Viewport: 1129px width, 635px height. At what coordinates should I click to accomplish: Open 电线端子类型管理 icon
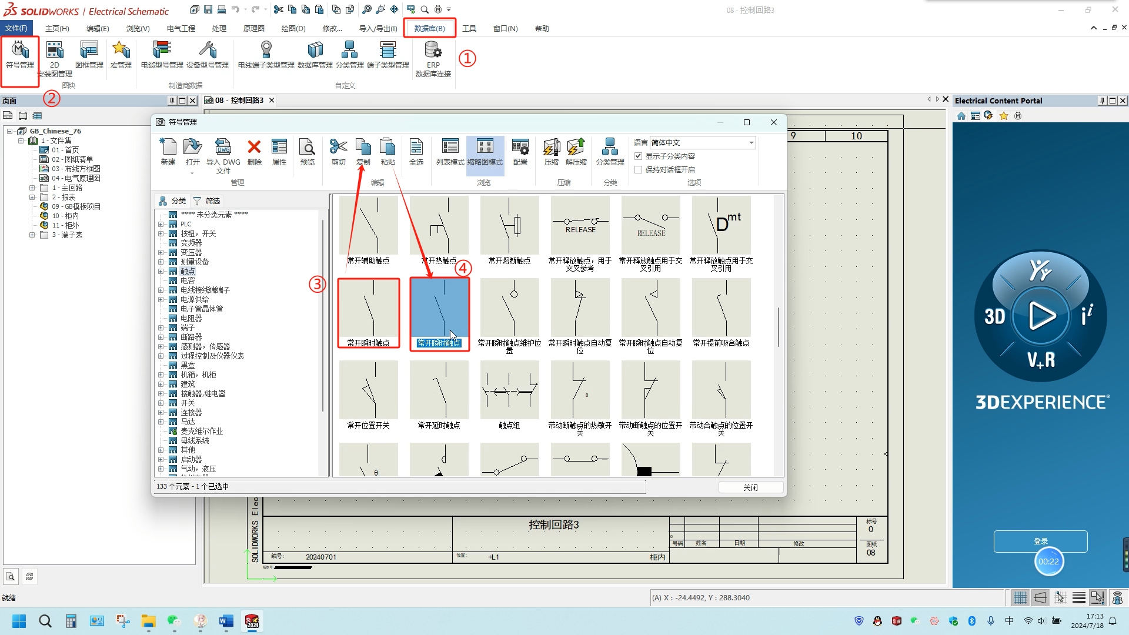266,55
